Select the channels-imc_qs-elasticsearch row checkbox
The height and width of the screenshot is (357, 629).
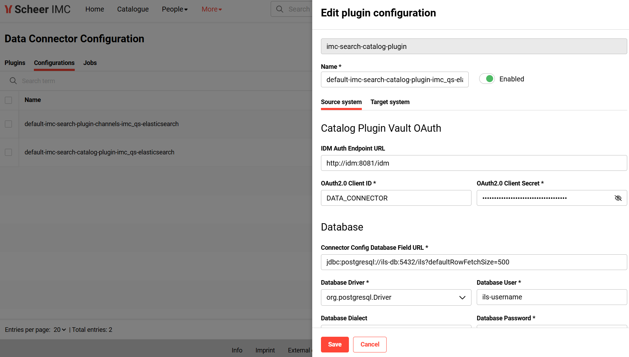pos(8,124)
